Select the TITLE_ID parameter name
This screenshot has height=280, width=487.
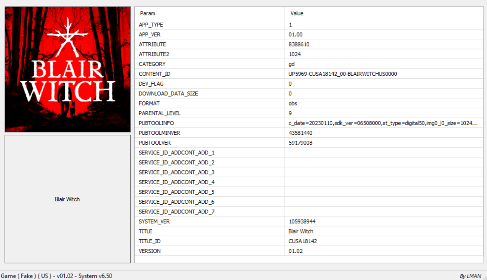[149, 241]
